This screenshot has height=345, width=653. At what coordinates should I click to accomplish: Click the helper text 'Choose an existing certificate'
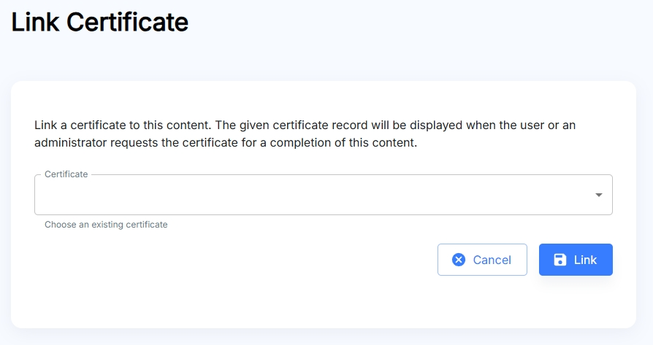(x=106, y=225)
